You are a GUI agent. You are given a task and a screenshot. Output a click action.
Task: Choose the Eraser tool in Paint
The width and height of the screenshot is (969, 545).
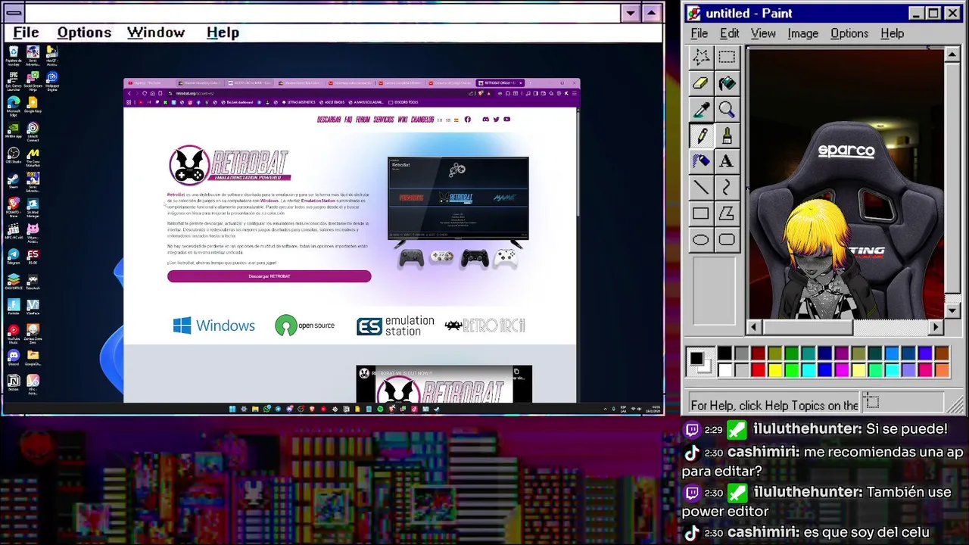tap(701, 83)
